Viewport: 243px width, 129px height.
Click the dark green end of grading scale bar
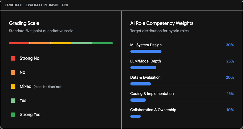(102, 43)
